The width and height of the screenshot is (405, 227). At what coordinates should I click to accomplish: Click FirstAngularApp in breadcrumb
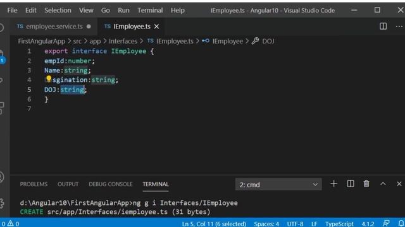(41, 41)
